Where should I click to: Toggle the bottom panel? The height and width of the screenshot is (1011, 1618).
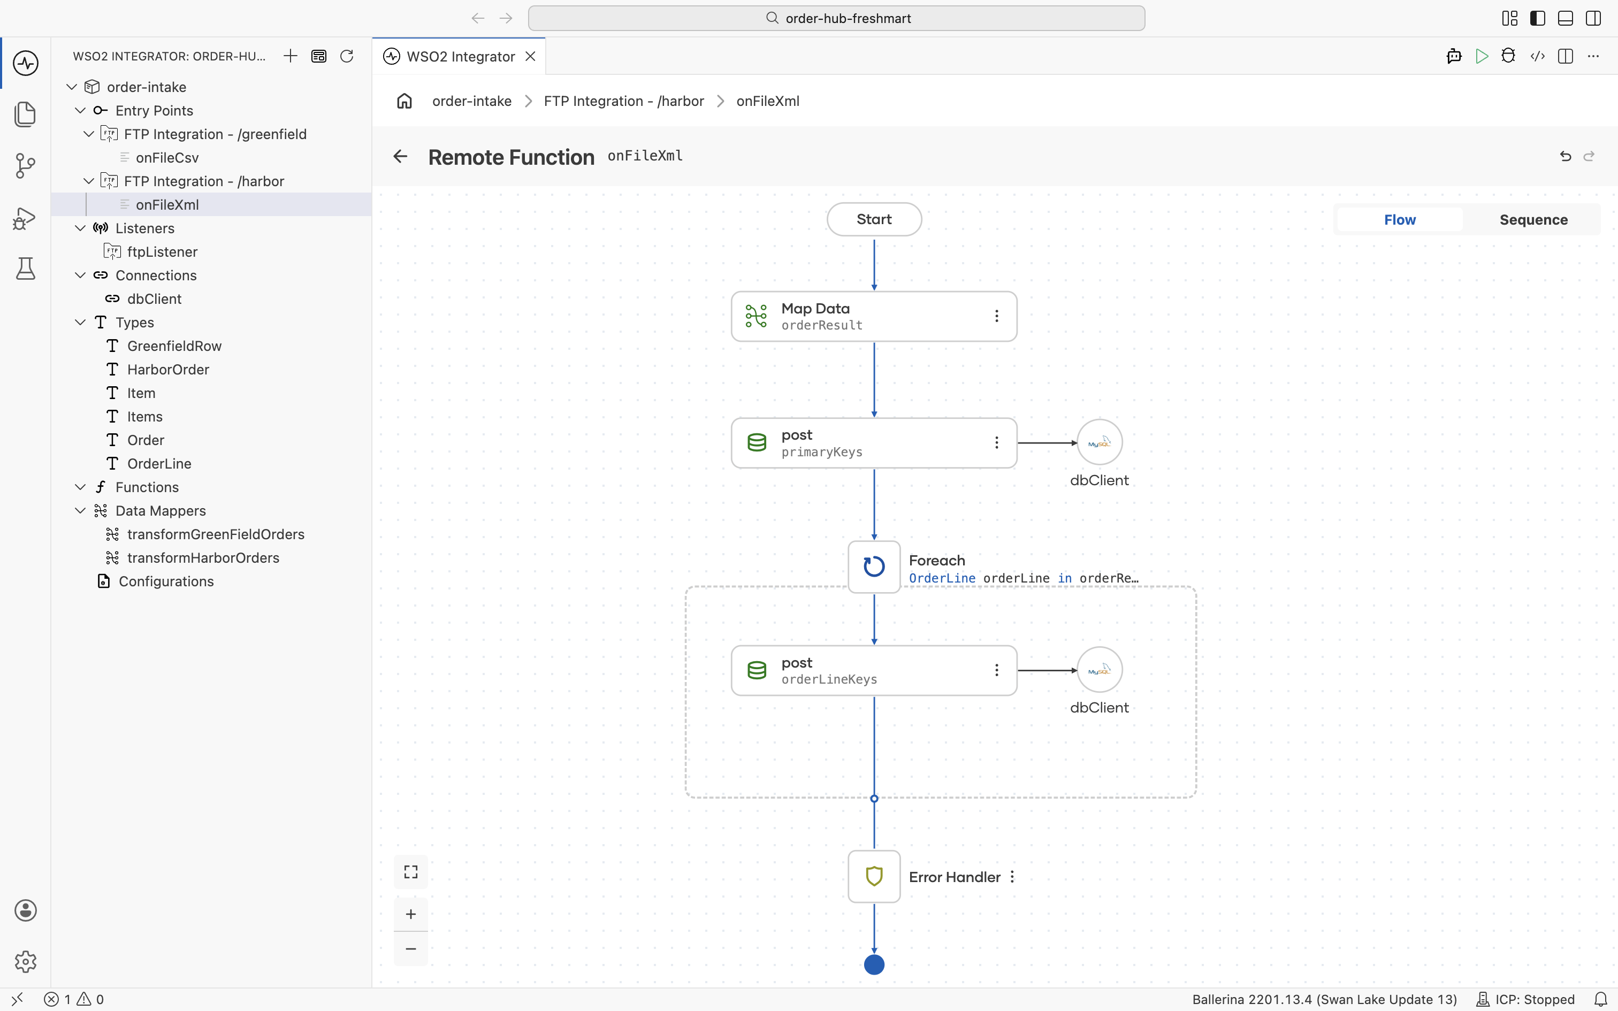(1565, 18)
